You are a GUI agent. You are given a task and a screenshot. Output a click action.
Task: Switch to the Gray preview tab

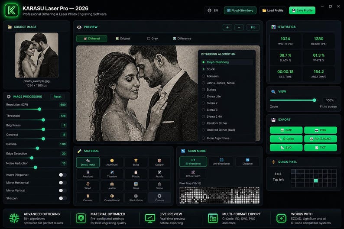tap(153, 39)
